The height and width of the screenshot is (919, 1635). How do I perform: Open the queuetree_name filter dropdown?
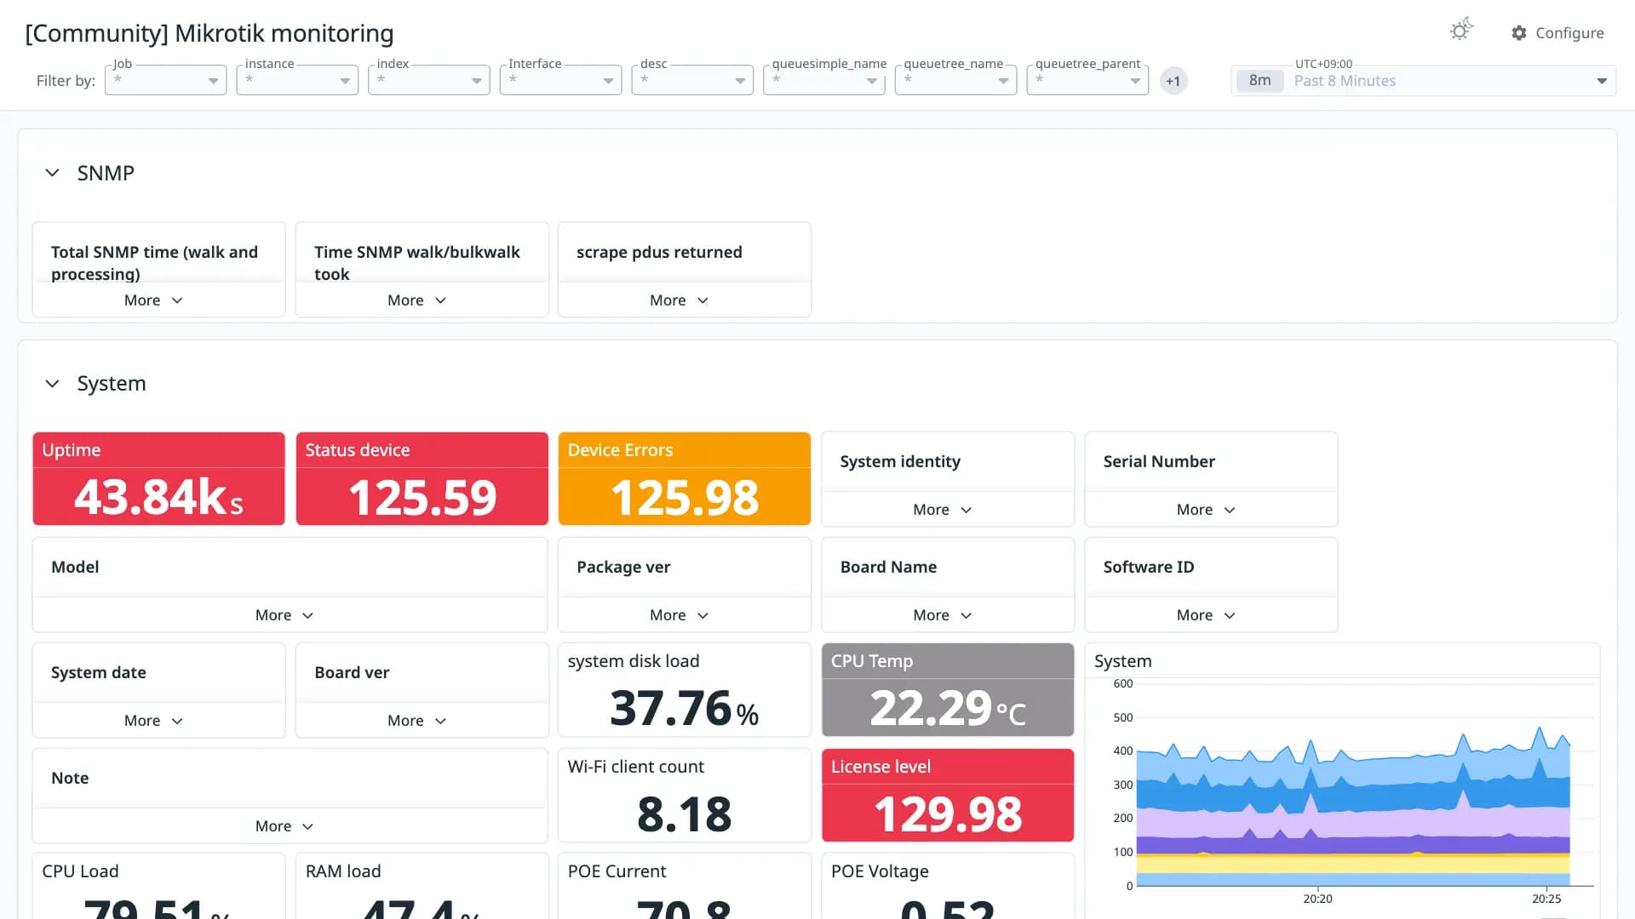point(955,80)
